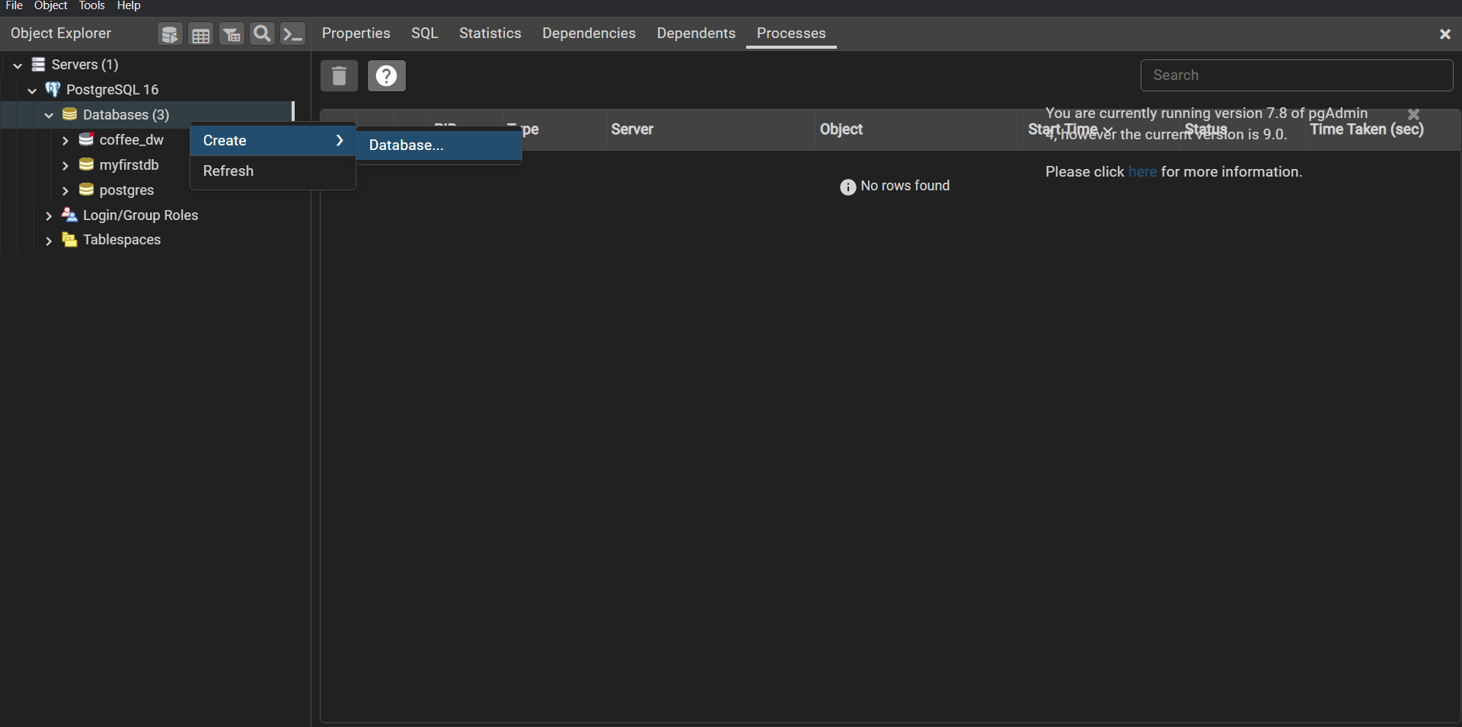Image resolution: width=1462 pixels, height=727 pixels.
Task: Close the panel with top-right X
Action: (1445, 34)
